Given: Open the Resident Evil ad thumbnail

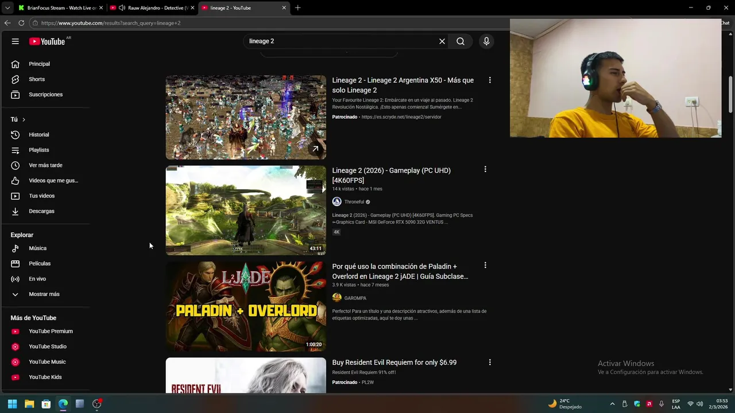Looking at the screenshot, I should pos(246,376).
